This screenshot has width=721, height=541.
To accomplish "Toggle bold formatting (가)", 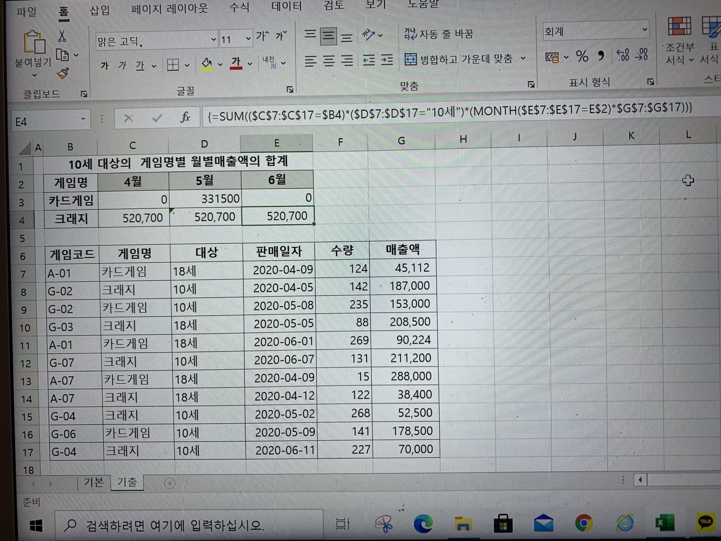I will [105, 66].
